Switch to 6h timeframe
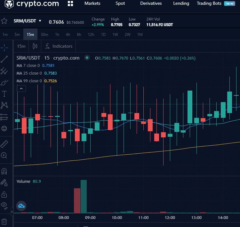 coord(79,35)
